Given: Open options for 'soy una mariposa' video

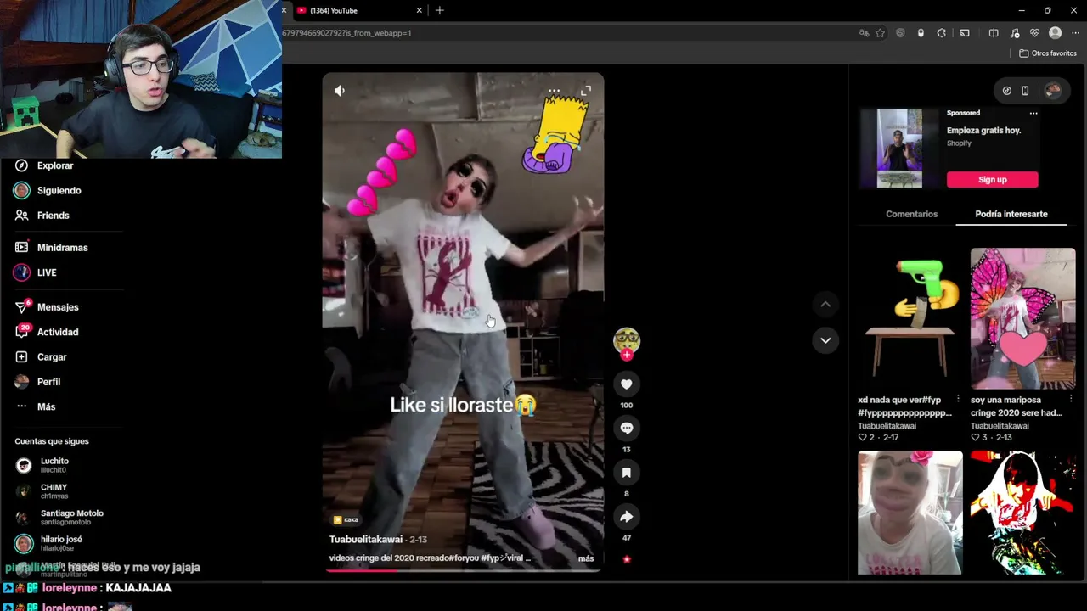Looking at the screenshot, I should point(1071,400).
